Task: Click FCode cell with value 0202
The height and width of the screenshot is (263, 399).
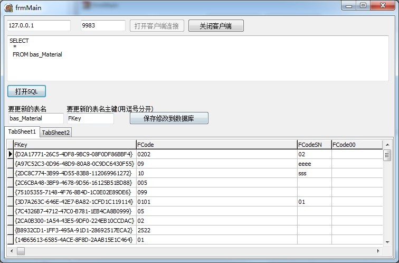Action: coord(217,154)
